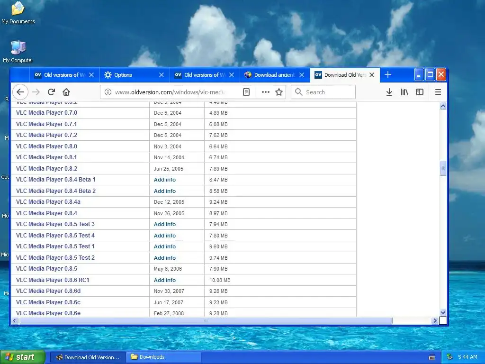Open the downloads arrow panel
The image size is (485, 364).
coord(389,92)
